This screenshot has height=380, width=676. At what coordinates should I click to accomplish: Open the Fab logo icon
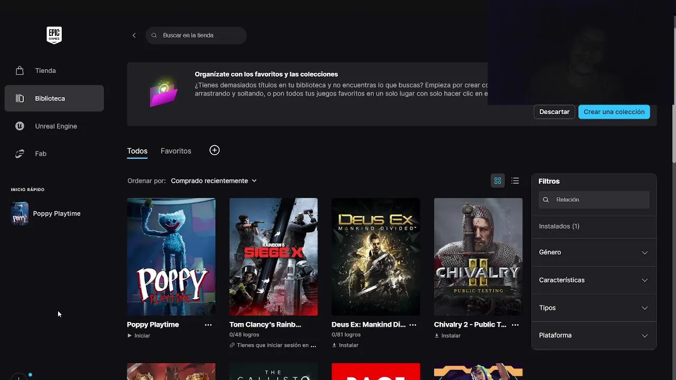pos(20,154)
